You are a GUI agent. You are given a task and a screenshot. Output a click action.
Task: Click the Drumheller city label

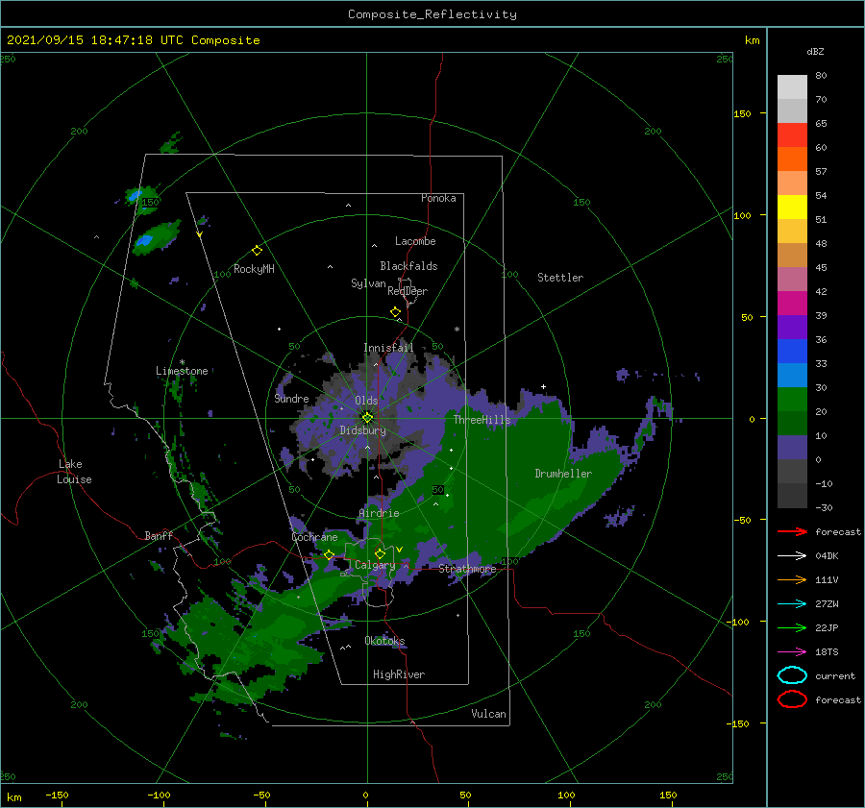563,474
